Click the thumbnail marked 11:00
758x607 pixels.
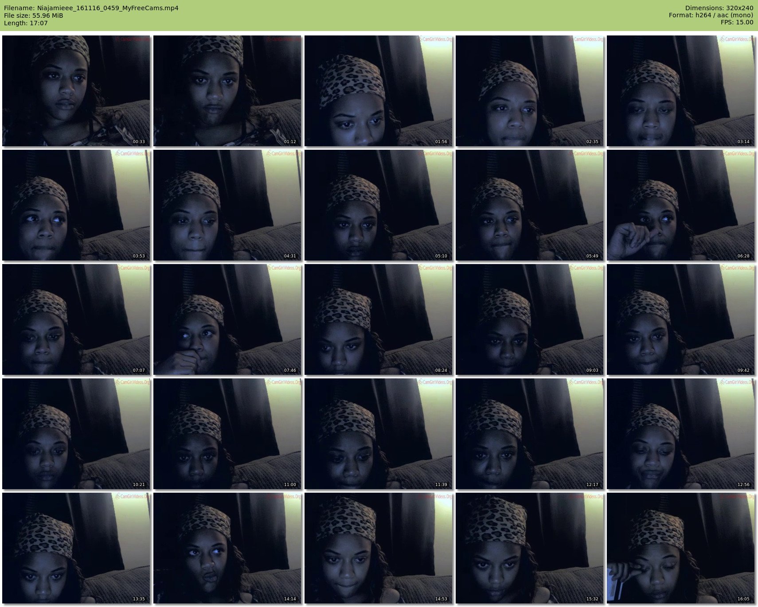click(x=227, y=434)
